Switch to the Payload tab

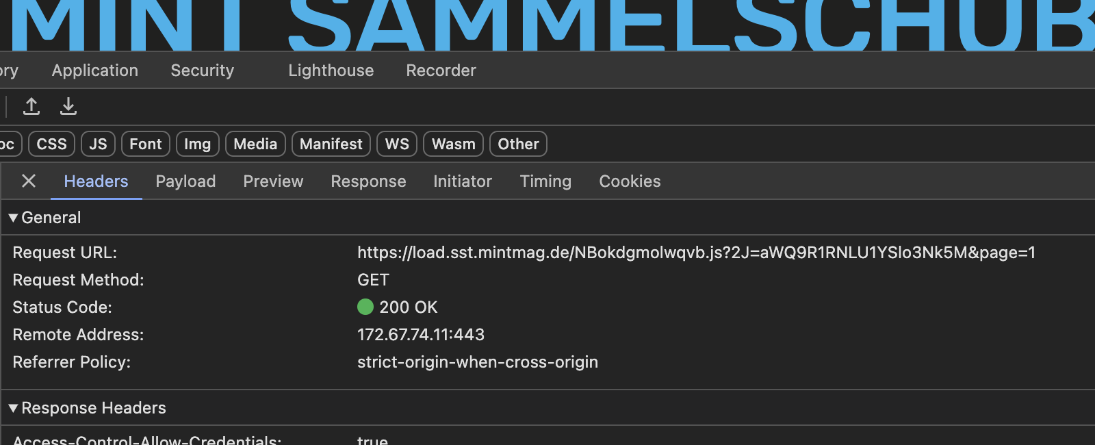(x=185, y=181)
